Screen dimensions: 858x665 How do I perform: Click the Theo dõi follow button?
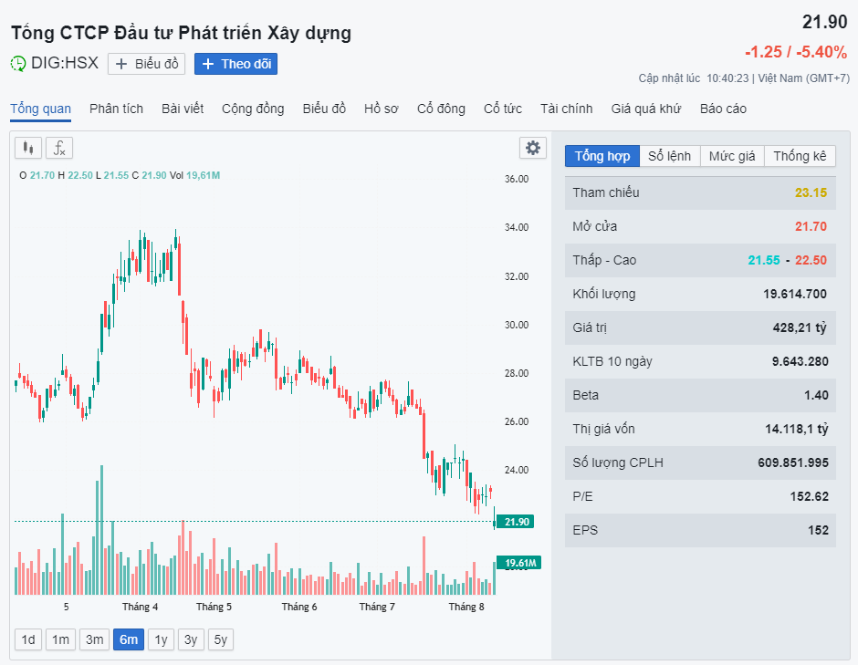[235, 64]
